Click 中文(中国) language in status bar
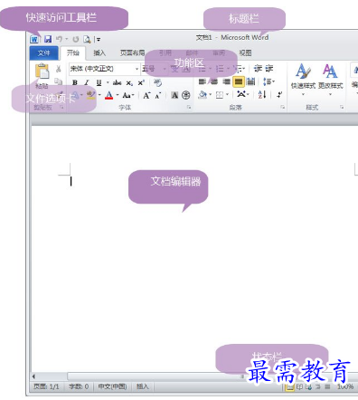358x400 pixels. (x=112, y=386)
